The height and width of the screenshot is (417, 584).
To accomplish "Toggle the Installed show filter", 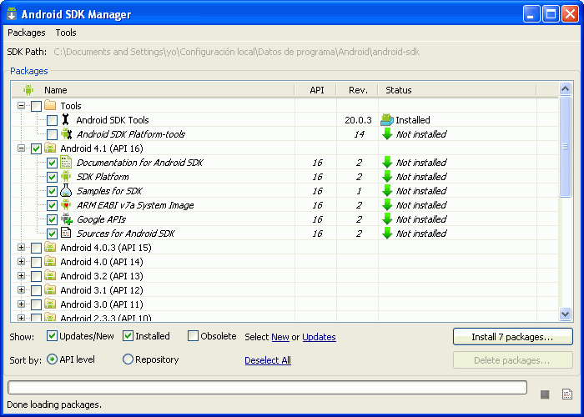I will pos(128,336).
